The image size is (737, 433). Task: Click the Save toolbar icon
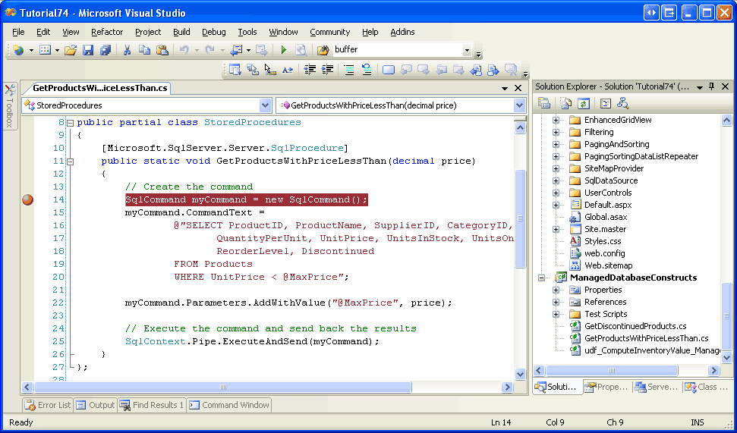pos(88,50)
